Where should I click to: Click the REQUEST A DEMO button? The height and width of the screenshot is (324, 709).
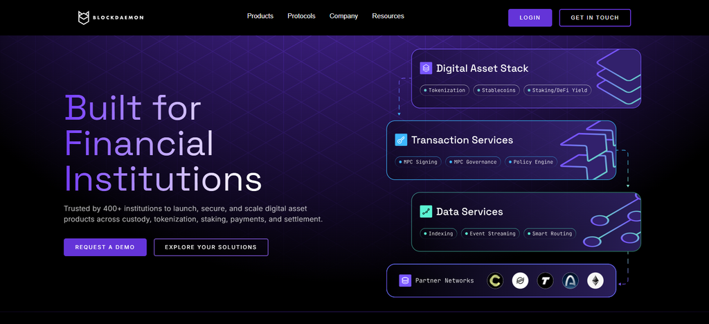(x=105, y=247)
